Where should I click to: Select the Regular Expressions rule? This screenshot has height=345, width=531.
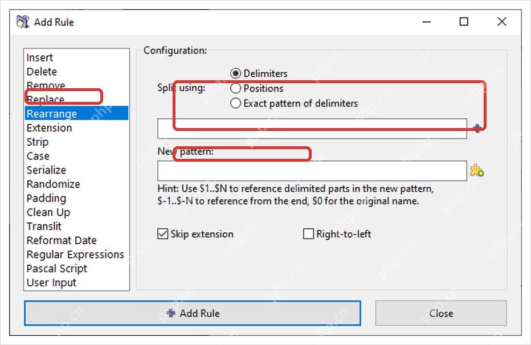[x=76, y=254]
